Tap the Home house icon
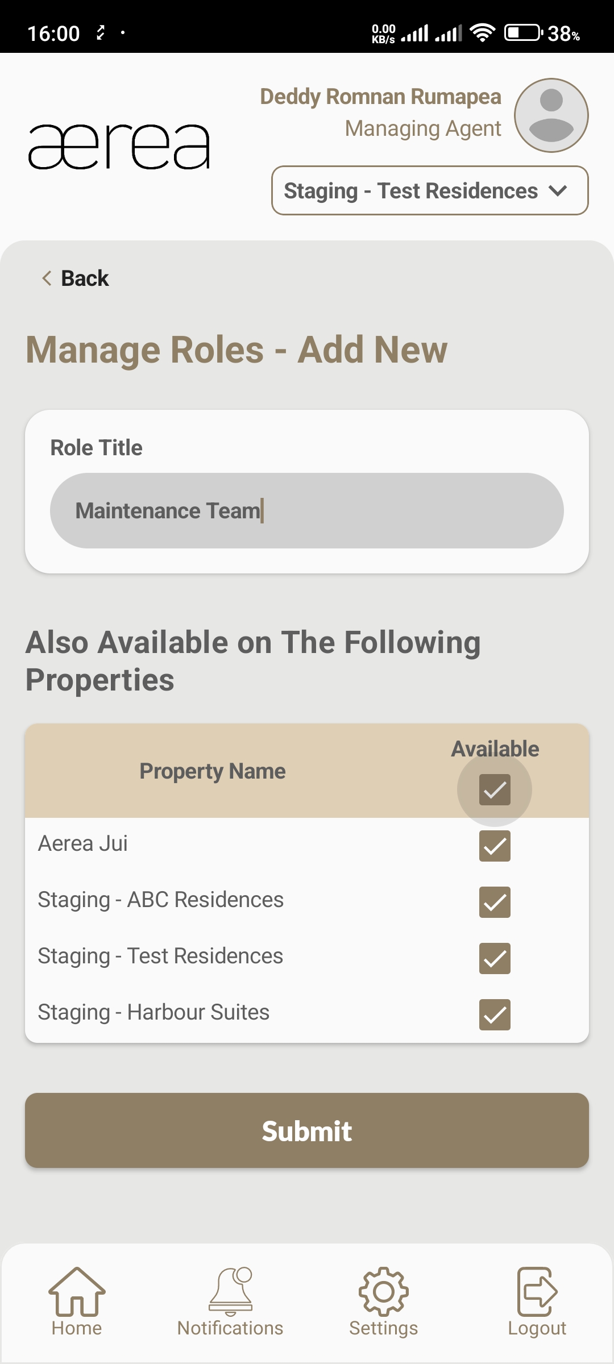Image resolution: width=614 pixels, height=1364 pixels. click(77, 1291)
